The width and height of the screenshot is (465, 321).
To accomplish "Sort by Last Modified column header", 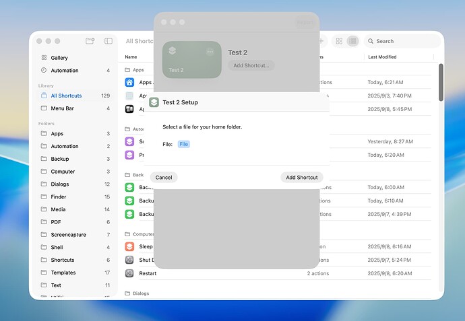I will [x=382, y=57].
